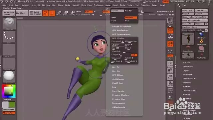The height and width of the screenshot is (120, 213).
Task: Open the Dots stroke type selector
Action: click(9, 37)
